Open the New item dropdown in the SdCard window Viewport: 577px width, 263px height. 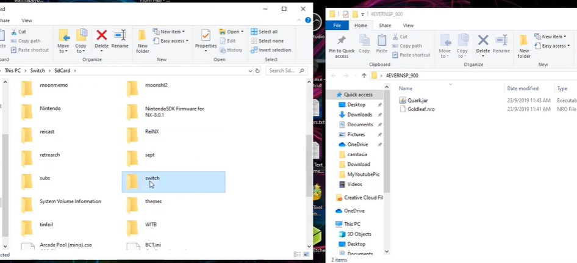click(168, 32)
